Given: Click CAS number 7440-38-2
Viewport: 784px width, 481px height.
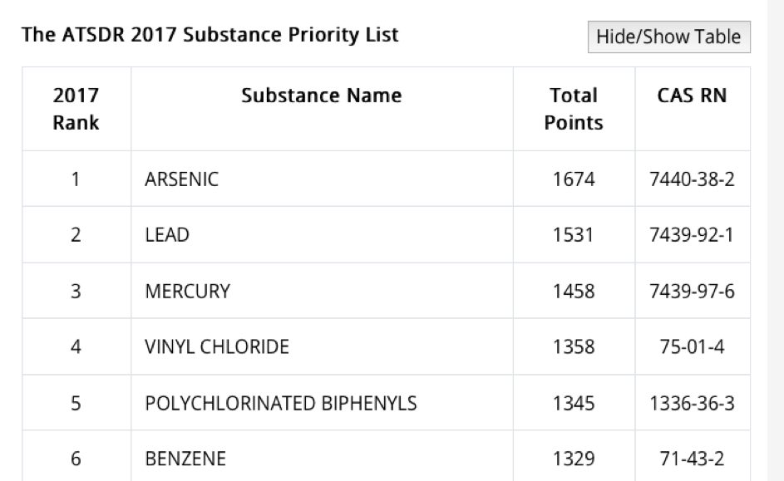Looking at the screenshot, I should [693, 179].
